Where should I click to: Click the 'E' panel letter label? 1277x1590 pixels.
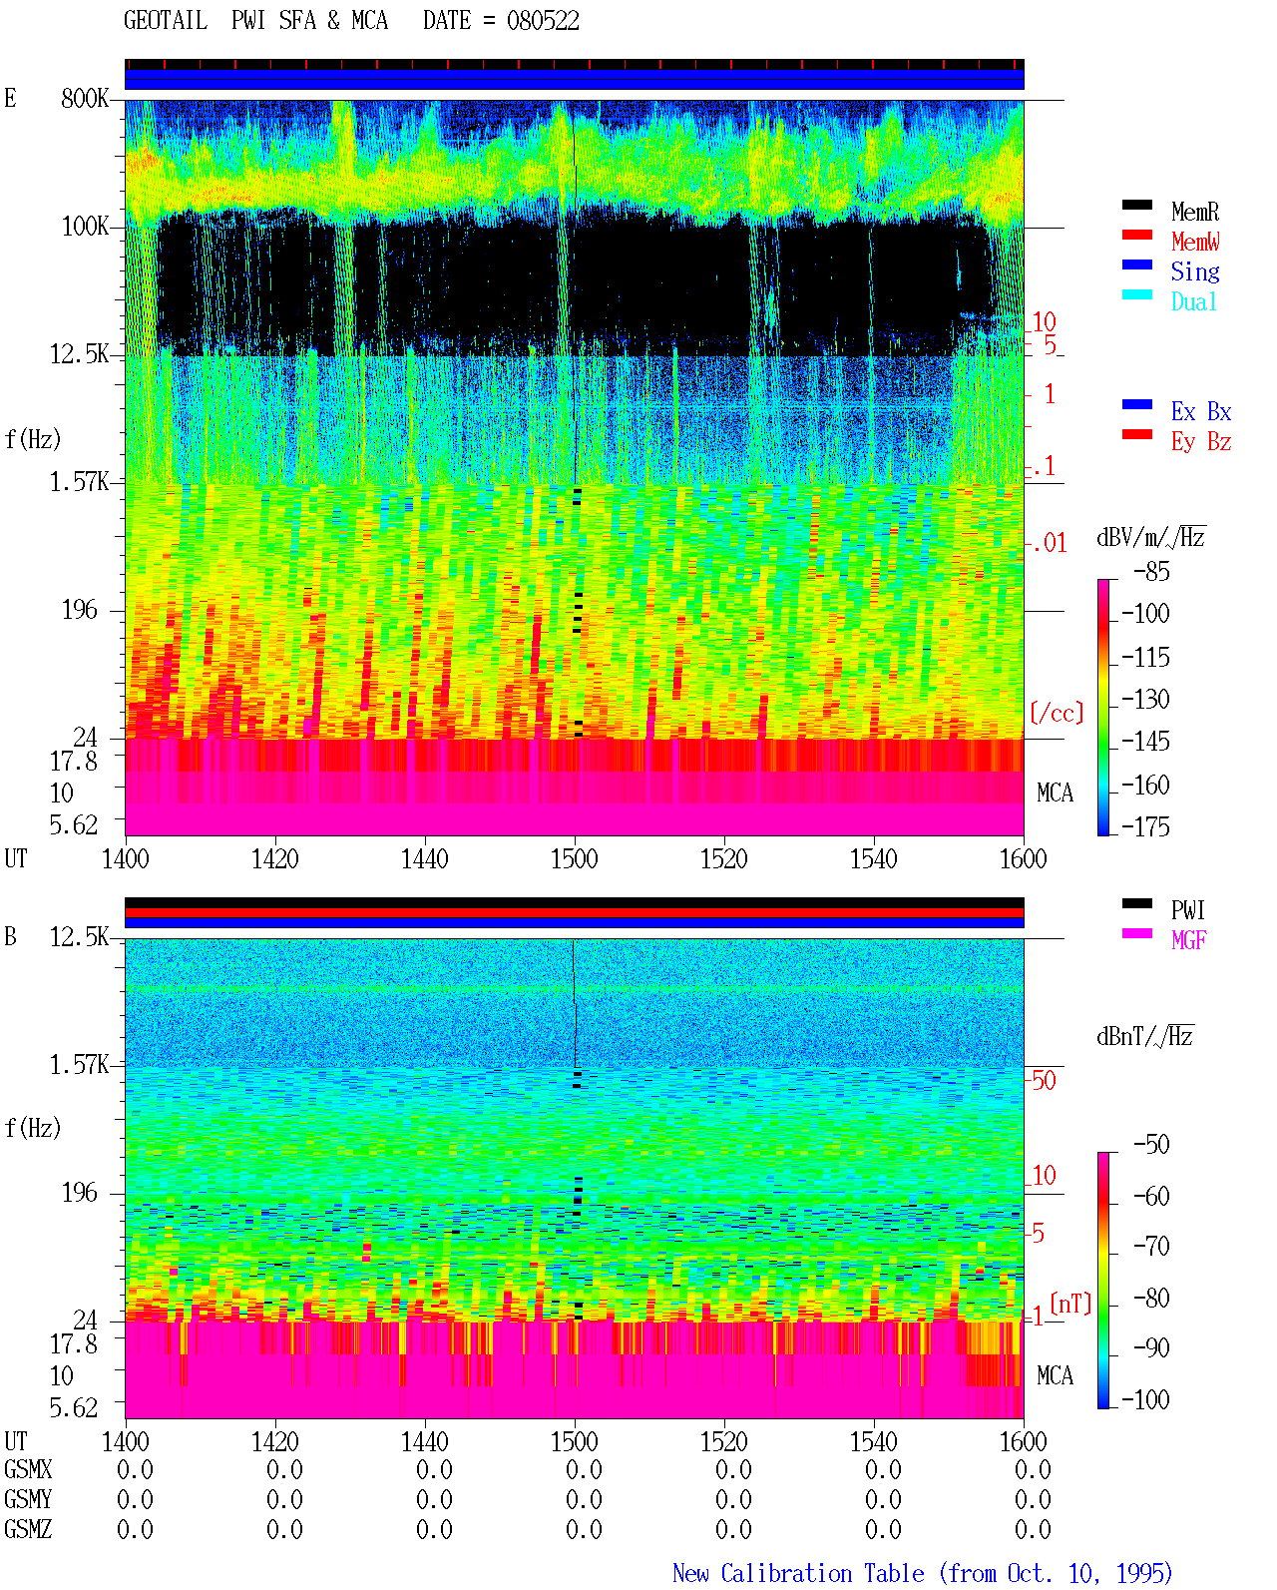(10, 99)
